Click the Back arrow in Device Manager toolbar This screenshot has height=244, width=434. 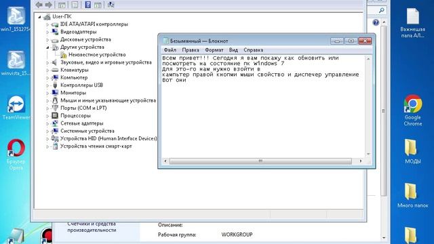(x=39, y=5)
